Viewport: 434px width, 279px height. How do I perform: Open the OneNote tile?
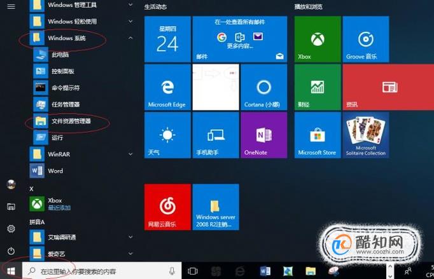[x=264, y=135]
